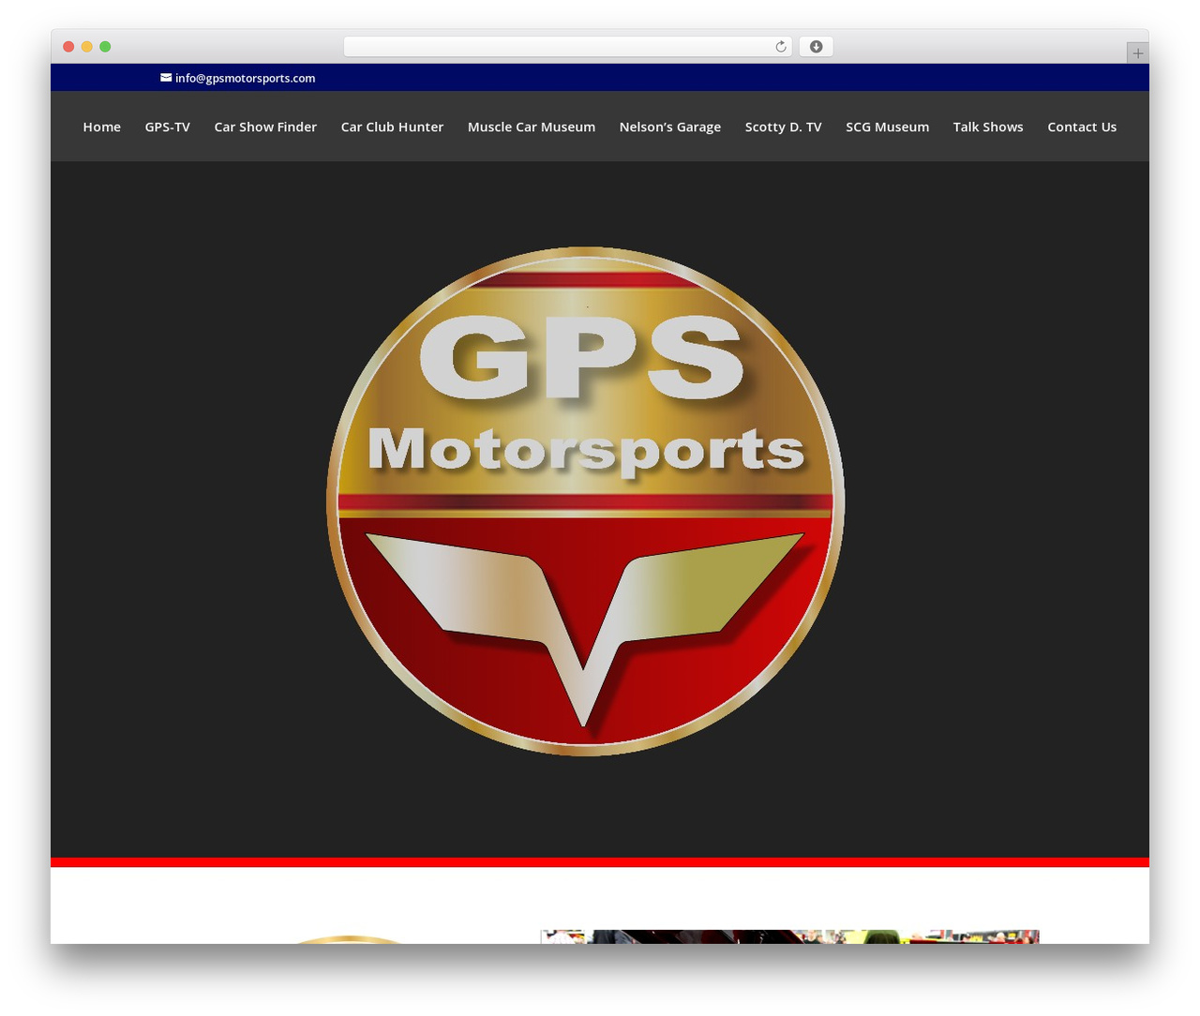Visit the Muscle Car Museum page

click(x=532, y=127)
